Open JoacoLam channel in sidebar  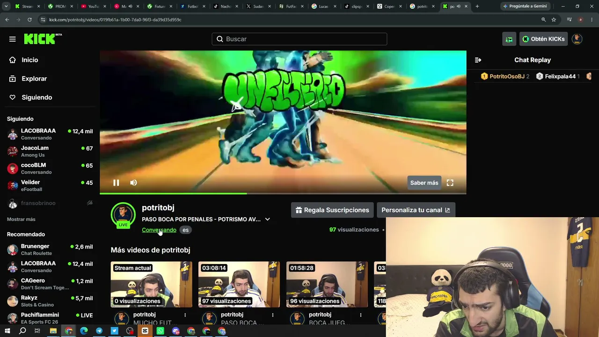[x=50, y=151]
